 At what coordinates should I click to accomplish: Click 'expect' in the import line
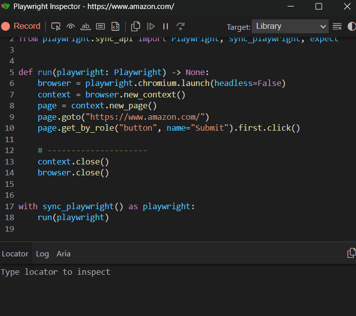click(324, 39)
